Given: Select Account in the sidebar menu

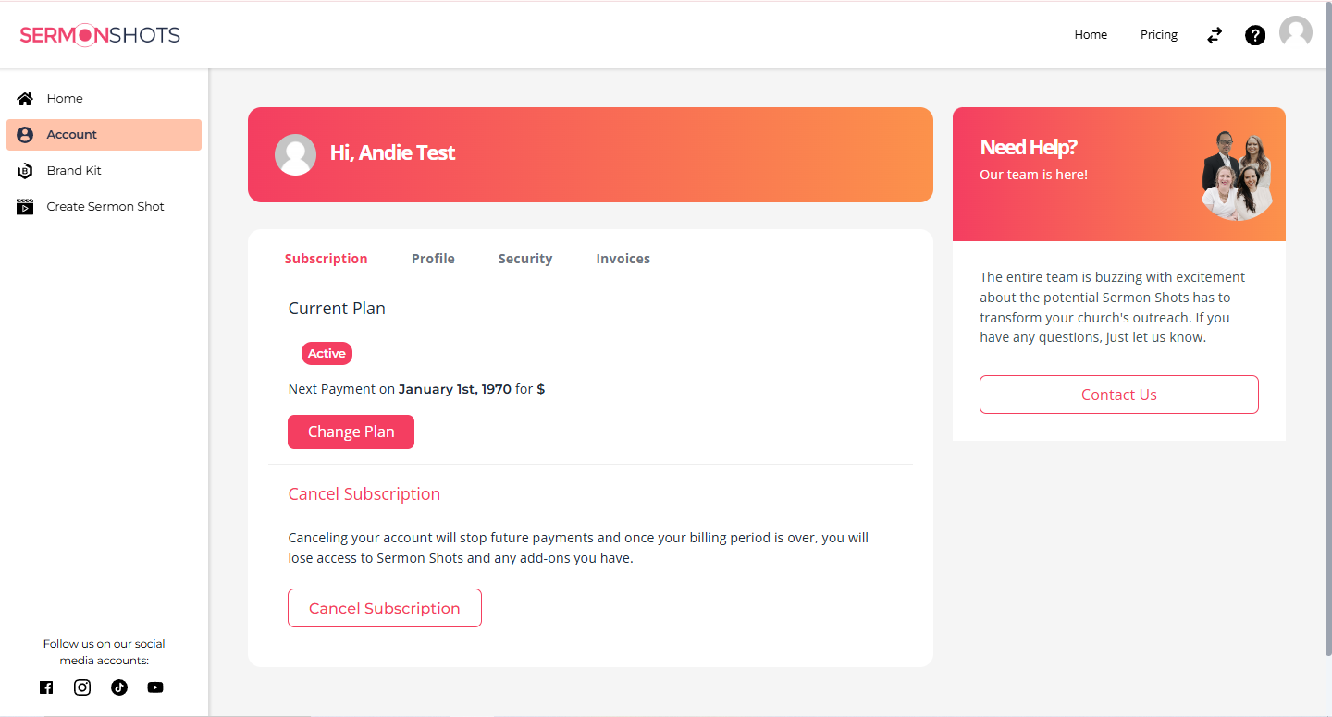Looking at the screenshot, I should coord(104,135).
